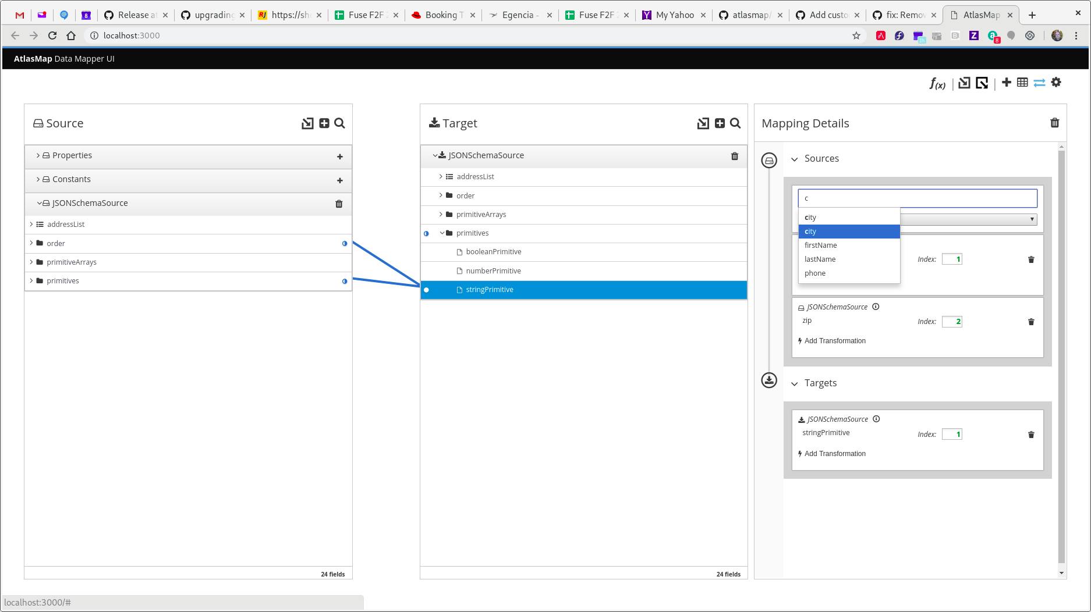Viewport: 1091px width, 612px height.
Task: Add a new mapping with the plus icon
Action: point(1007,82)
